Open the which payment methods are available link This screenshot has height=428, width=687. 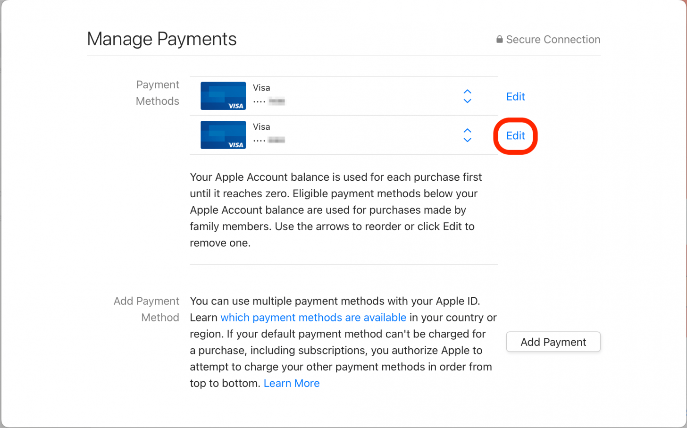[313, 318]
